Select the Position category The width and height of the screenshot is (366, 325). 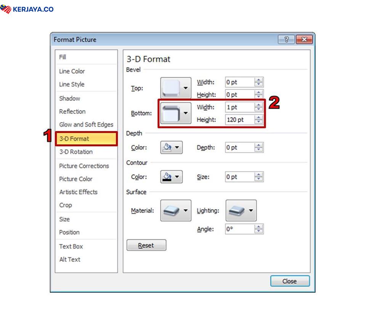[86, 232]
